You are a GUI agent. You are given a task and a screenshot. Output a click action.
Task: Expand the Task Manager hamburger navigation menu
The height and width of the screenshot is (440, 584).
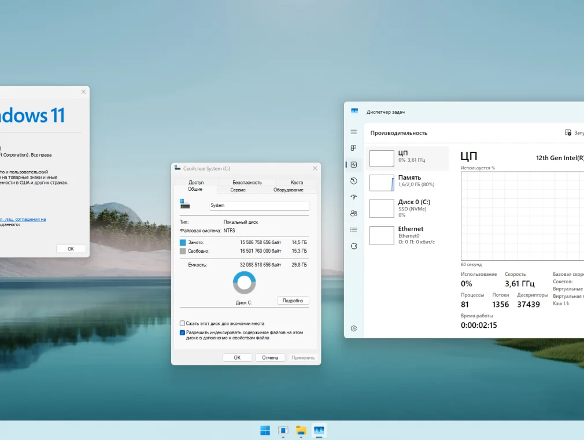coord(354,132)
